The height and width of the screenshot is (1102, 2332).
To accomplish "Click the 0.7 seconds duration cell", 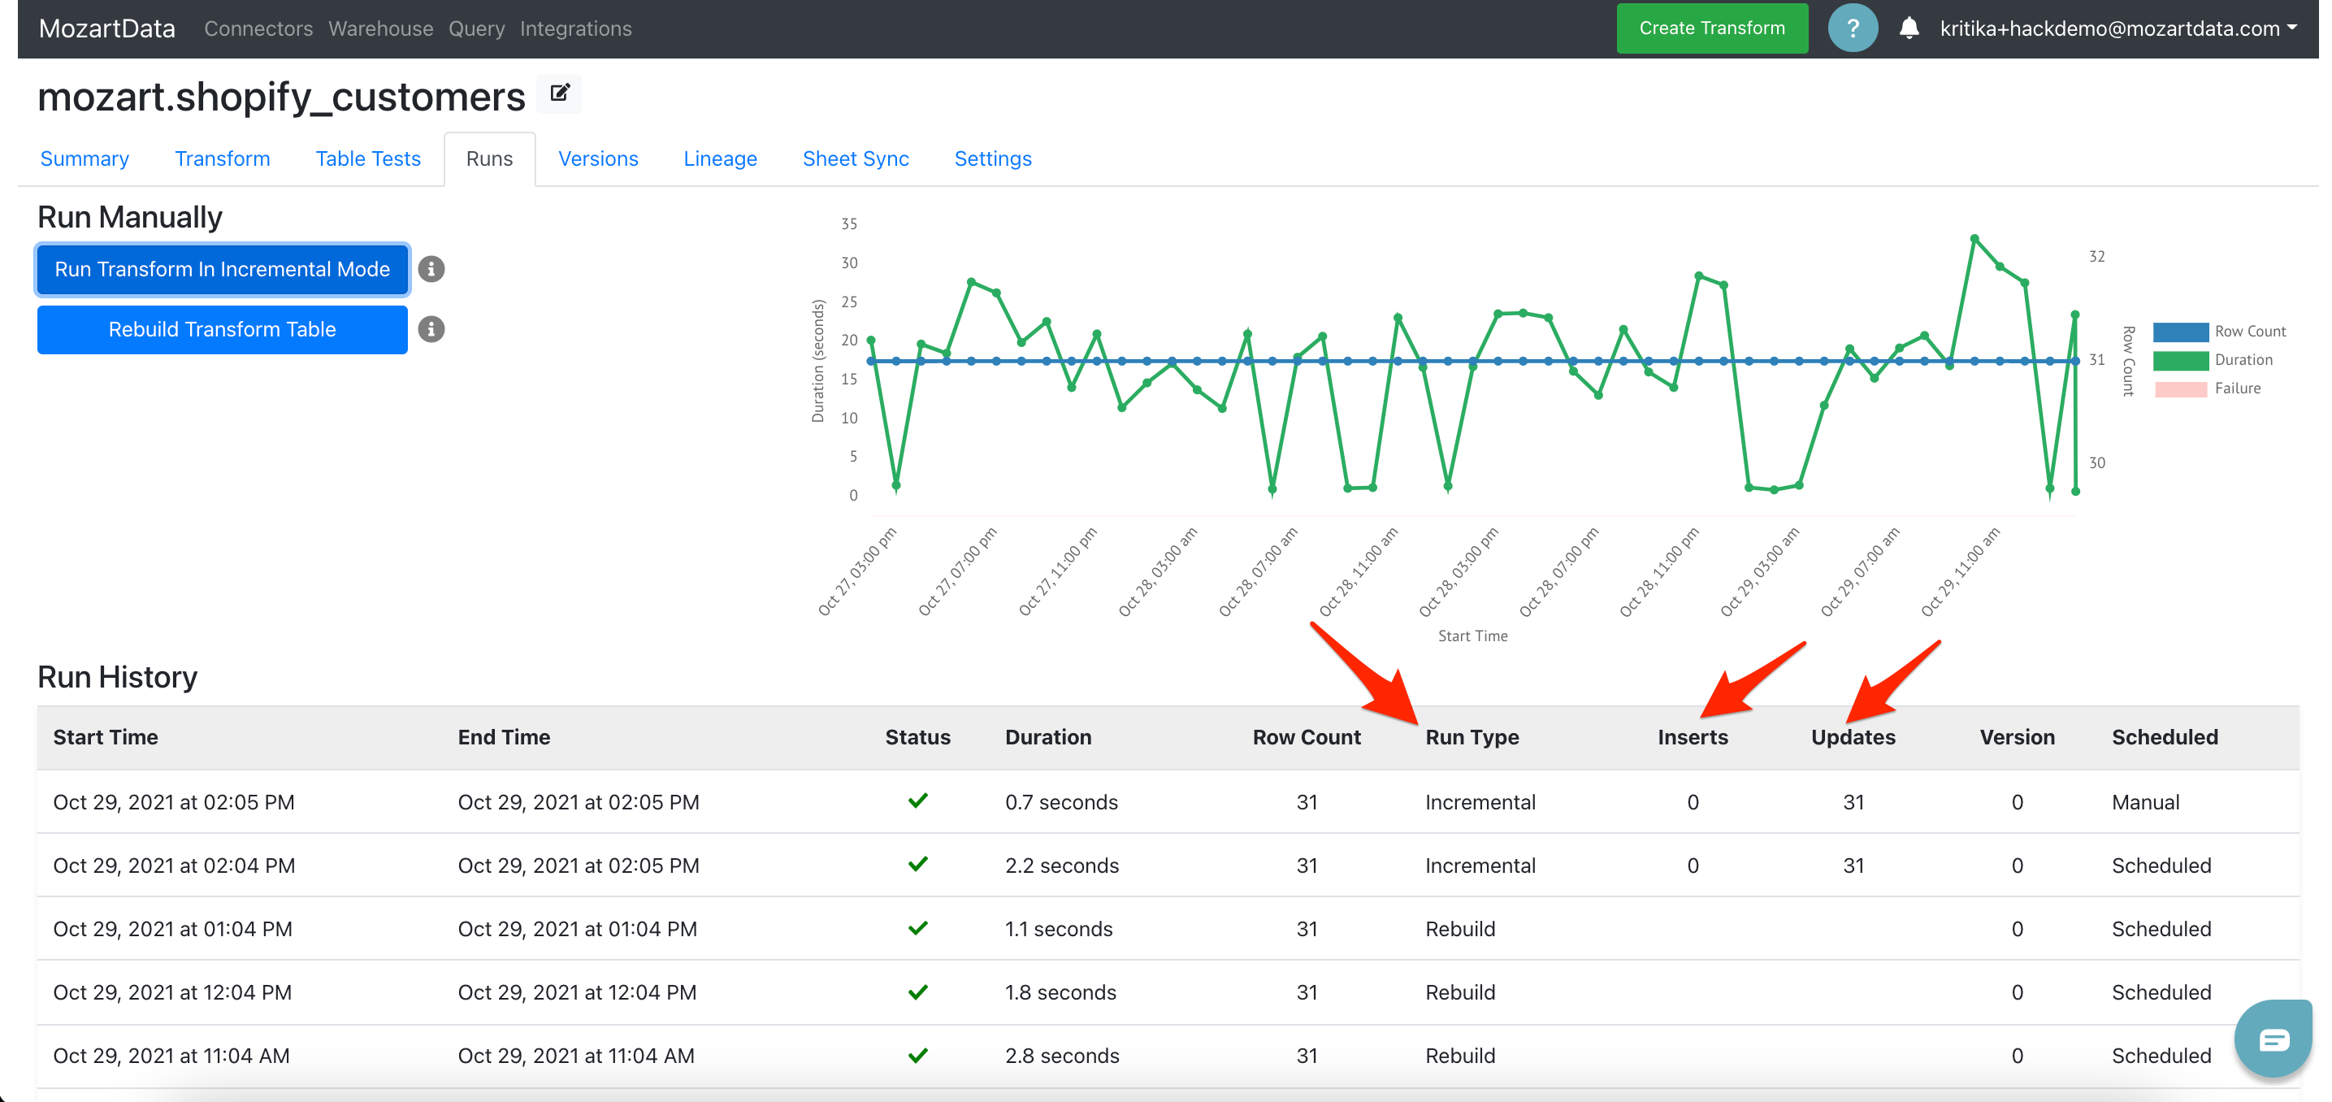I will 1061,801.
